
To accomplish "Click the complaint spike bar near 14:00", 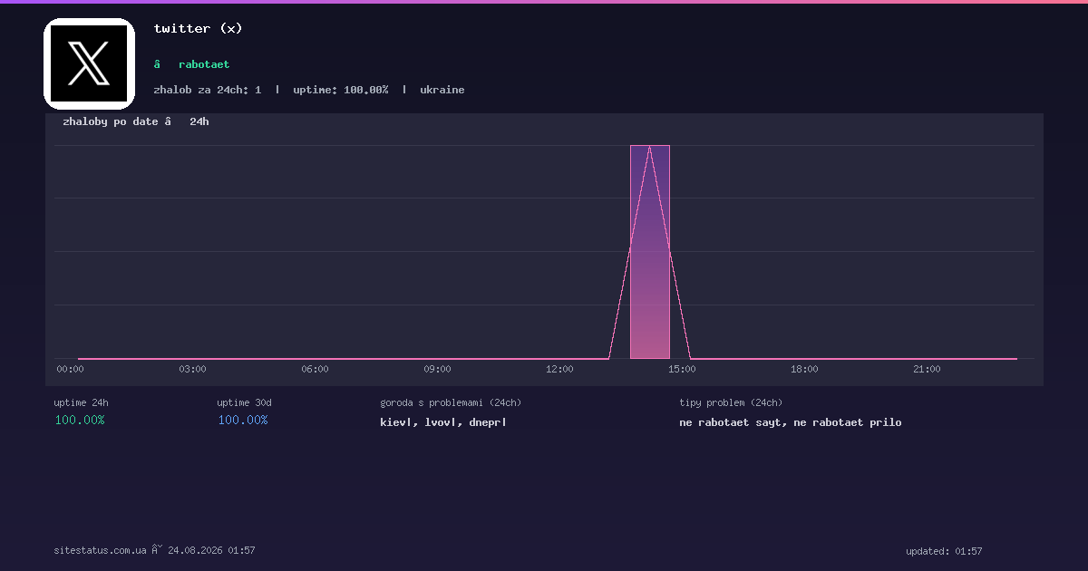I will (x=650, y=252).
